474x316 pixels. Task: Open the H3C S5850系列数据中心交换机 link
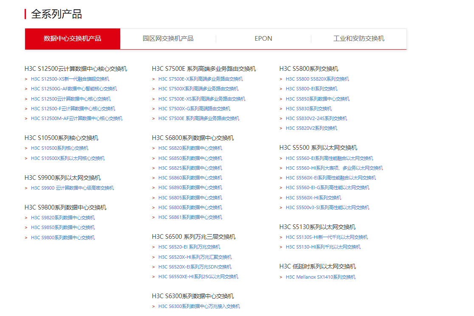tap(318, 99)
